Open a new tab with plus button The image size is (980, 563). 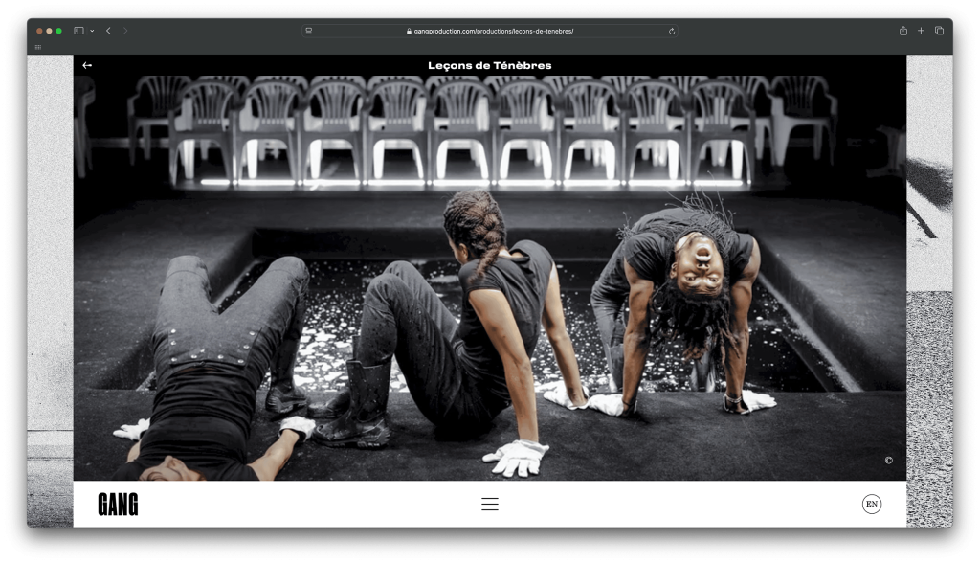tap(921, 31)
